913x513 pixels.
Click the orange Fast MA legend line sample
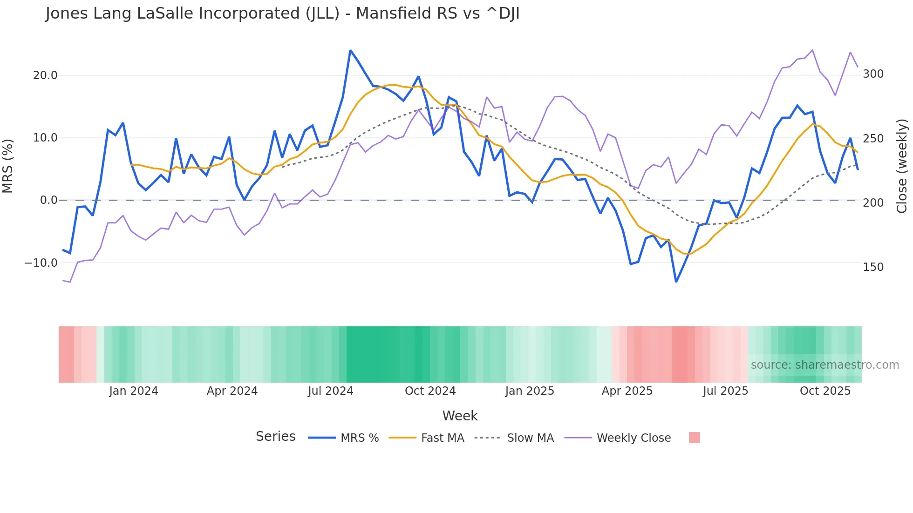pyautogui.click(x=402, y=438)
